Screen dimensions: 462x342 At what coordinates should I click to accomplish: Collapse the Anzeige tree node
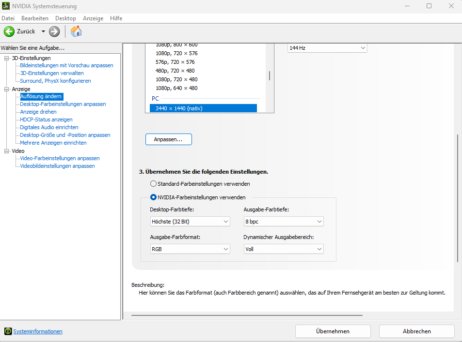pyautogui.click(x=6, y=89)
